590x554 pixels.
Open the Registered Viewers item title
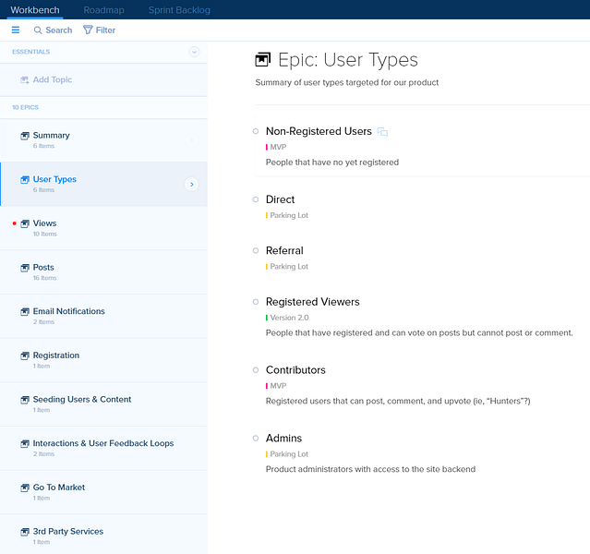(313, 302)
